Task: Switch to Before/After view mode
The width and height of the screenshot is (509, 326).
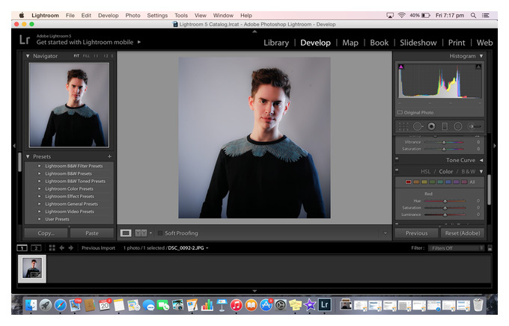Action: point(141,233)
